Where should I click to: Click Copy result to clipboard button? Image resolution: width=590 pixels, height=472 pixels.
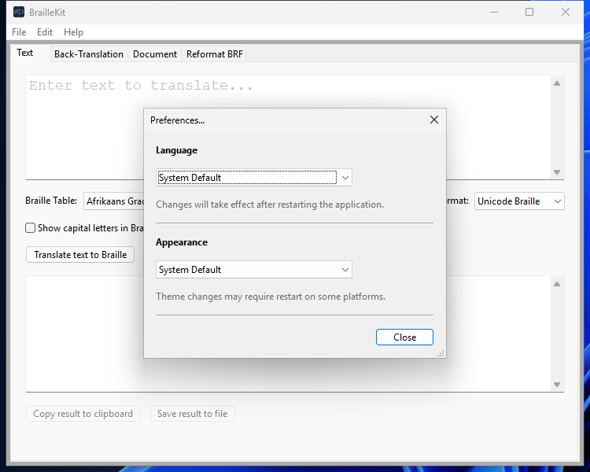83,414
